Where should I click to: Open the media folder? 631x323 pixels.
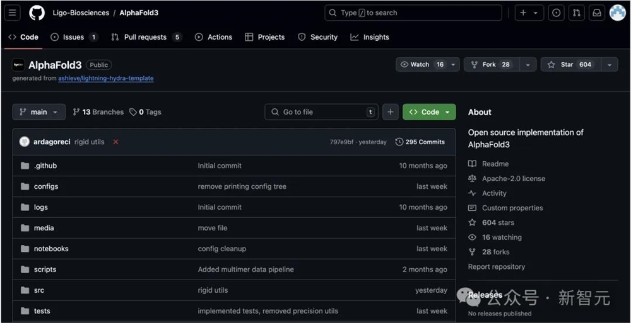[44, 228]
